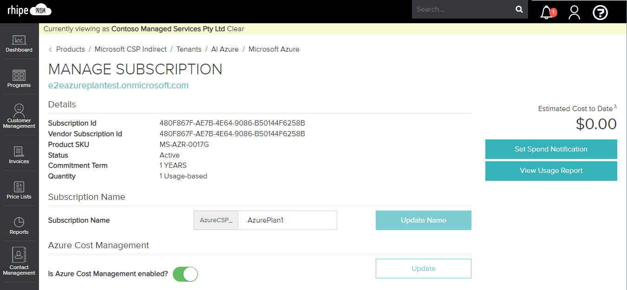Click the Azure Cost Management Update button
This screenshot has height=290, width=627.
point(424,269)
